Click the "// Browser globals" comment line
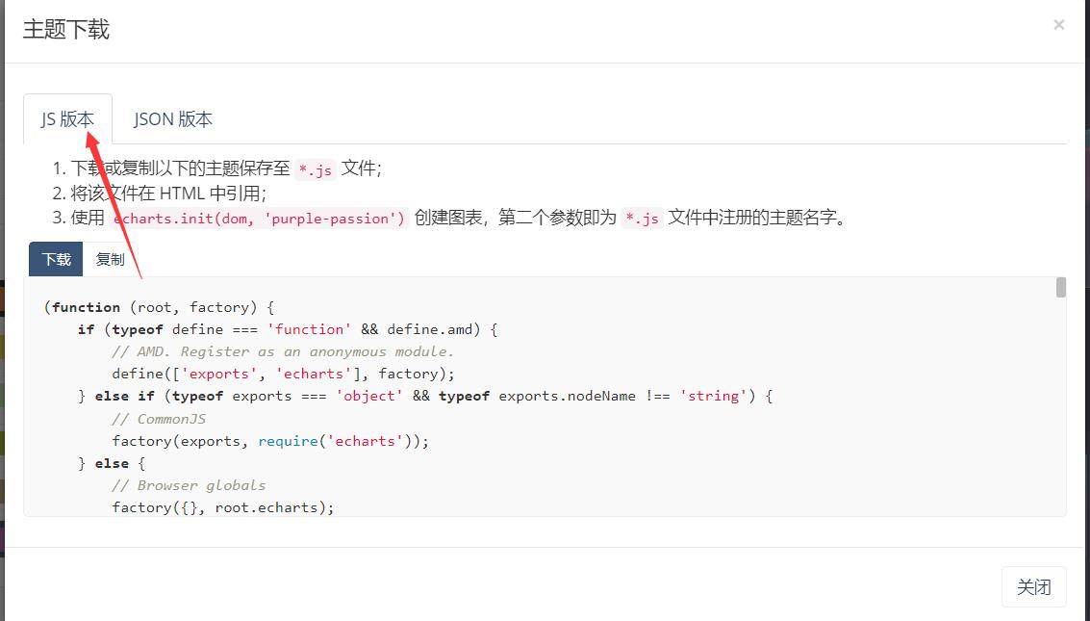 pos(189,485)
